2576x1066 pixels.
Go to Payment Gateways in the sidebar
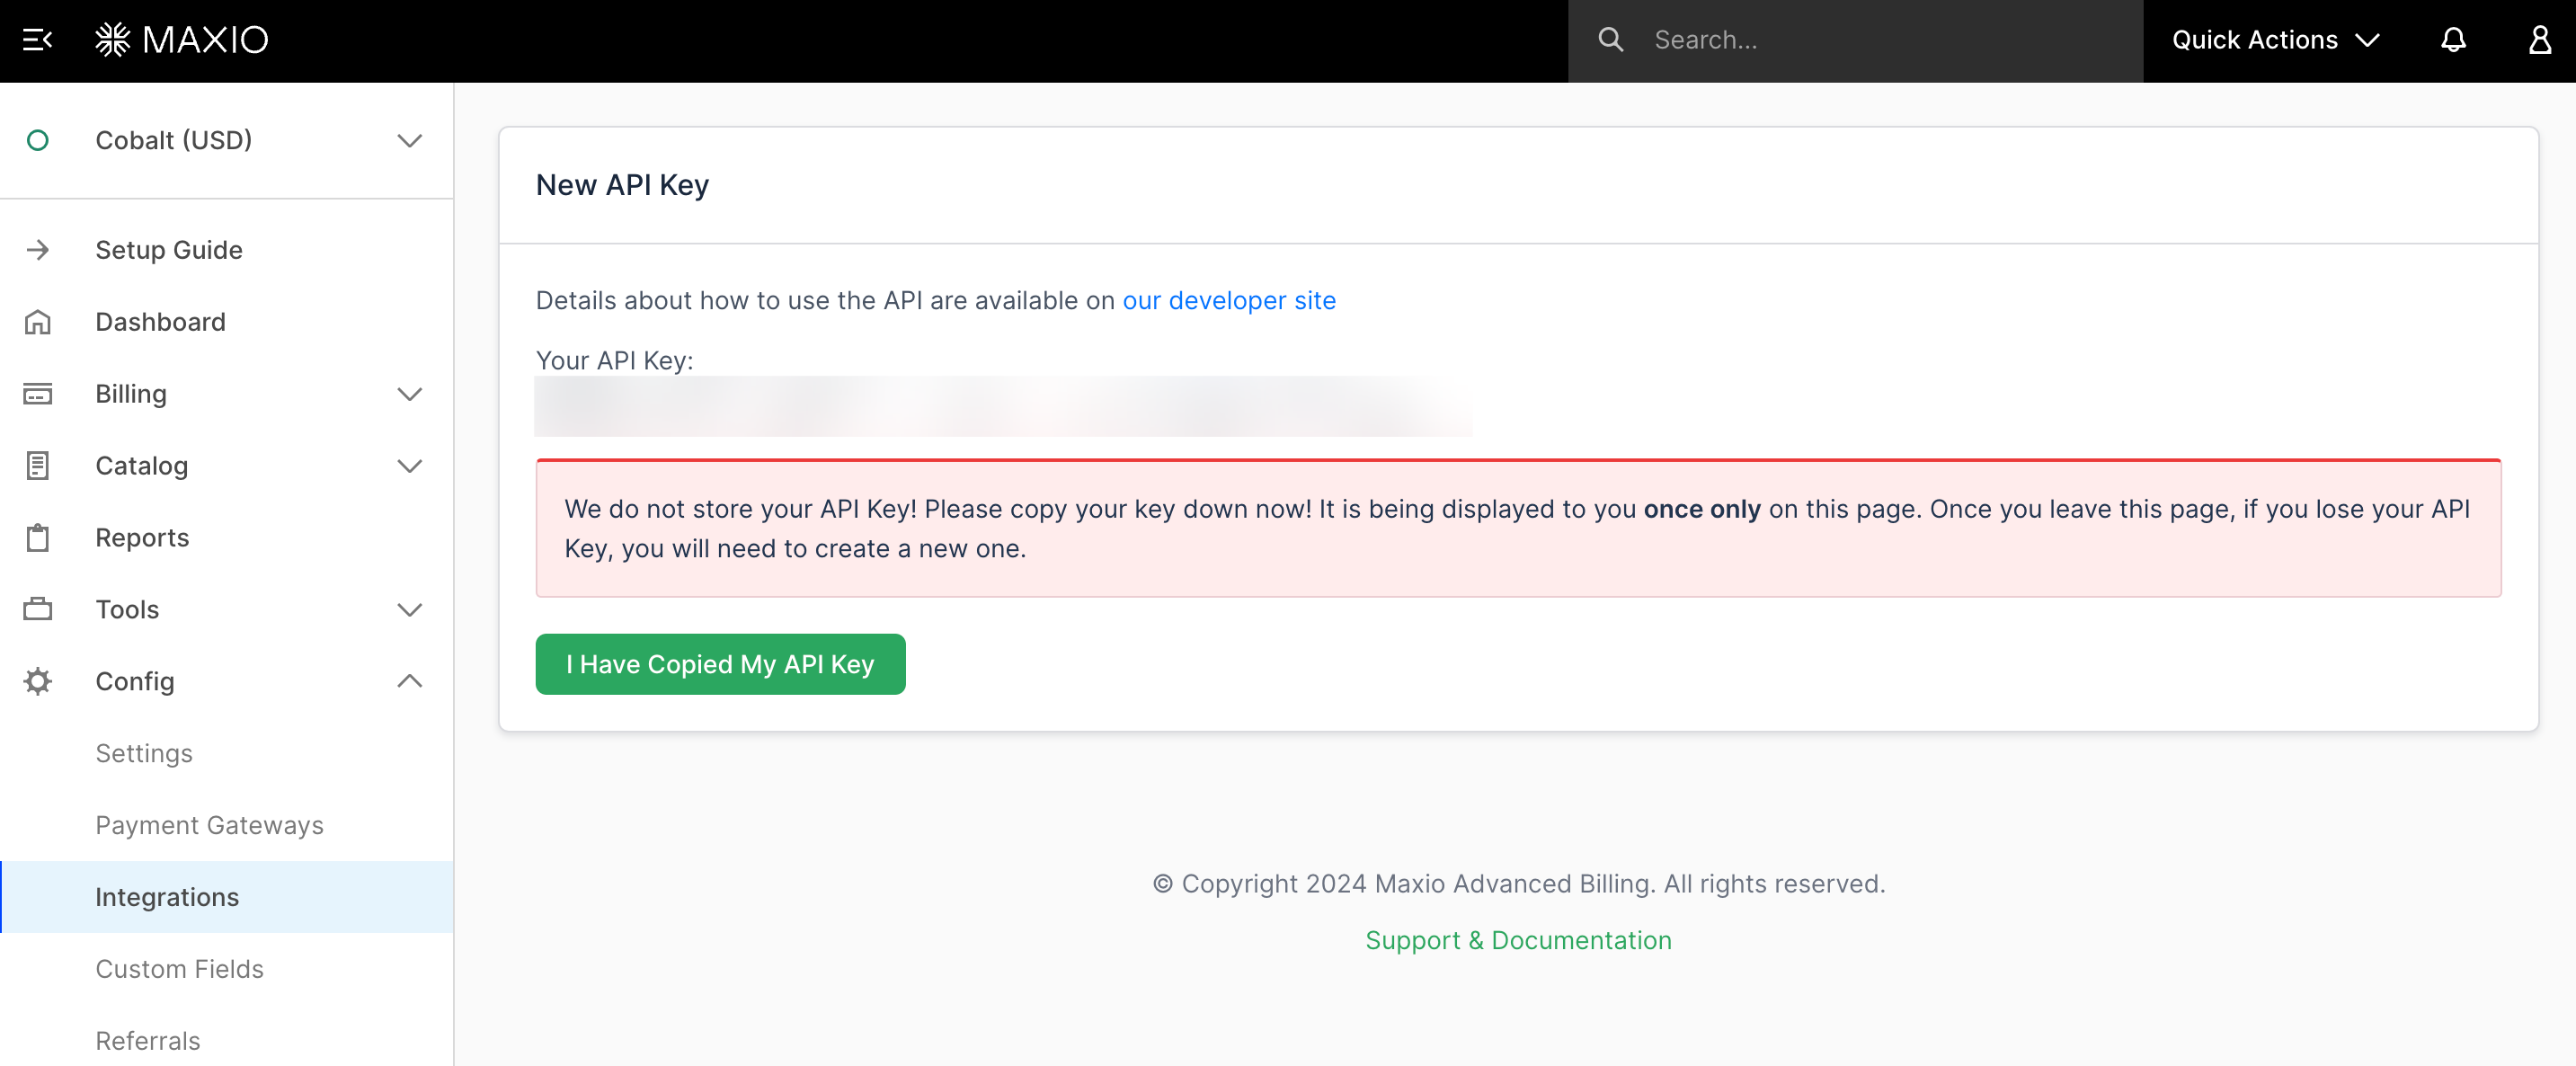pos(209,825)
